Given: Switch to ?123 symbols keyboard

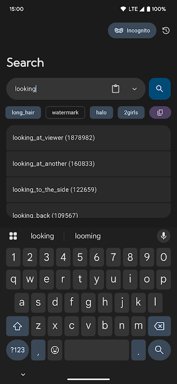Looking at the screenshot, I should click(17, 350).
